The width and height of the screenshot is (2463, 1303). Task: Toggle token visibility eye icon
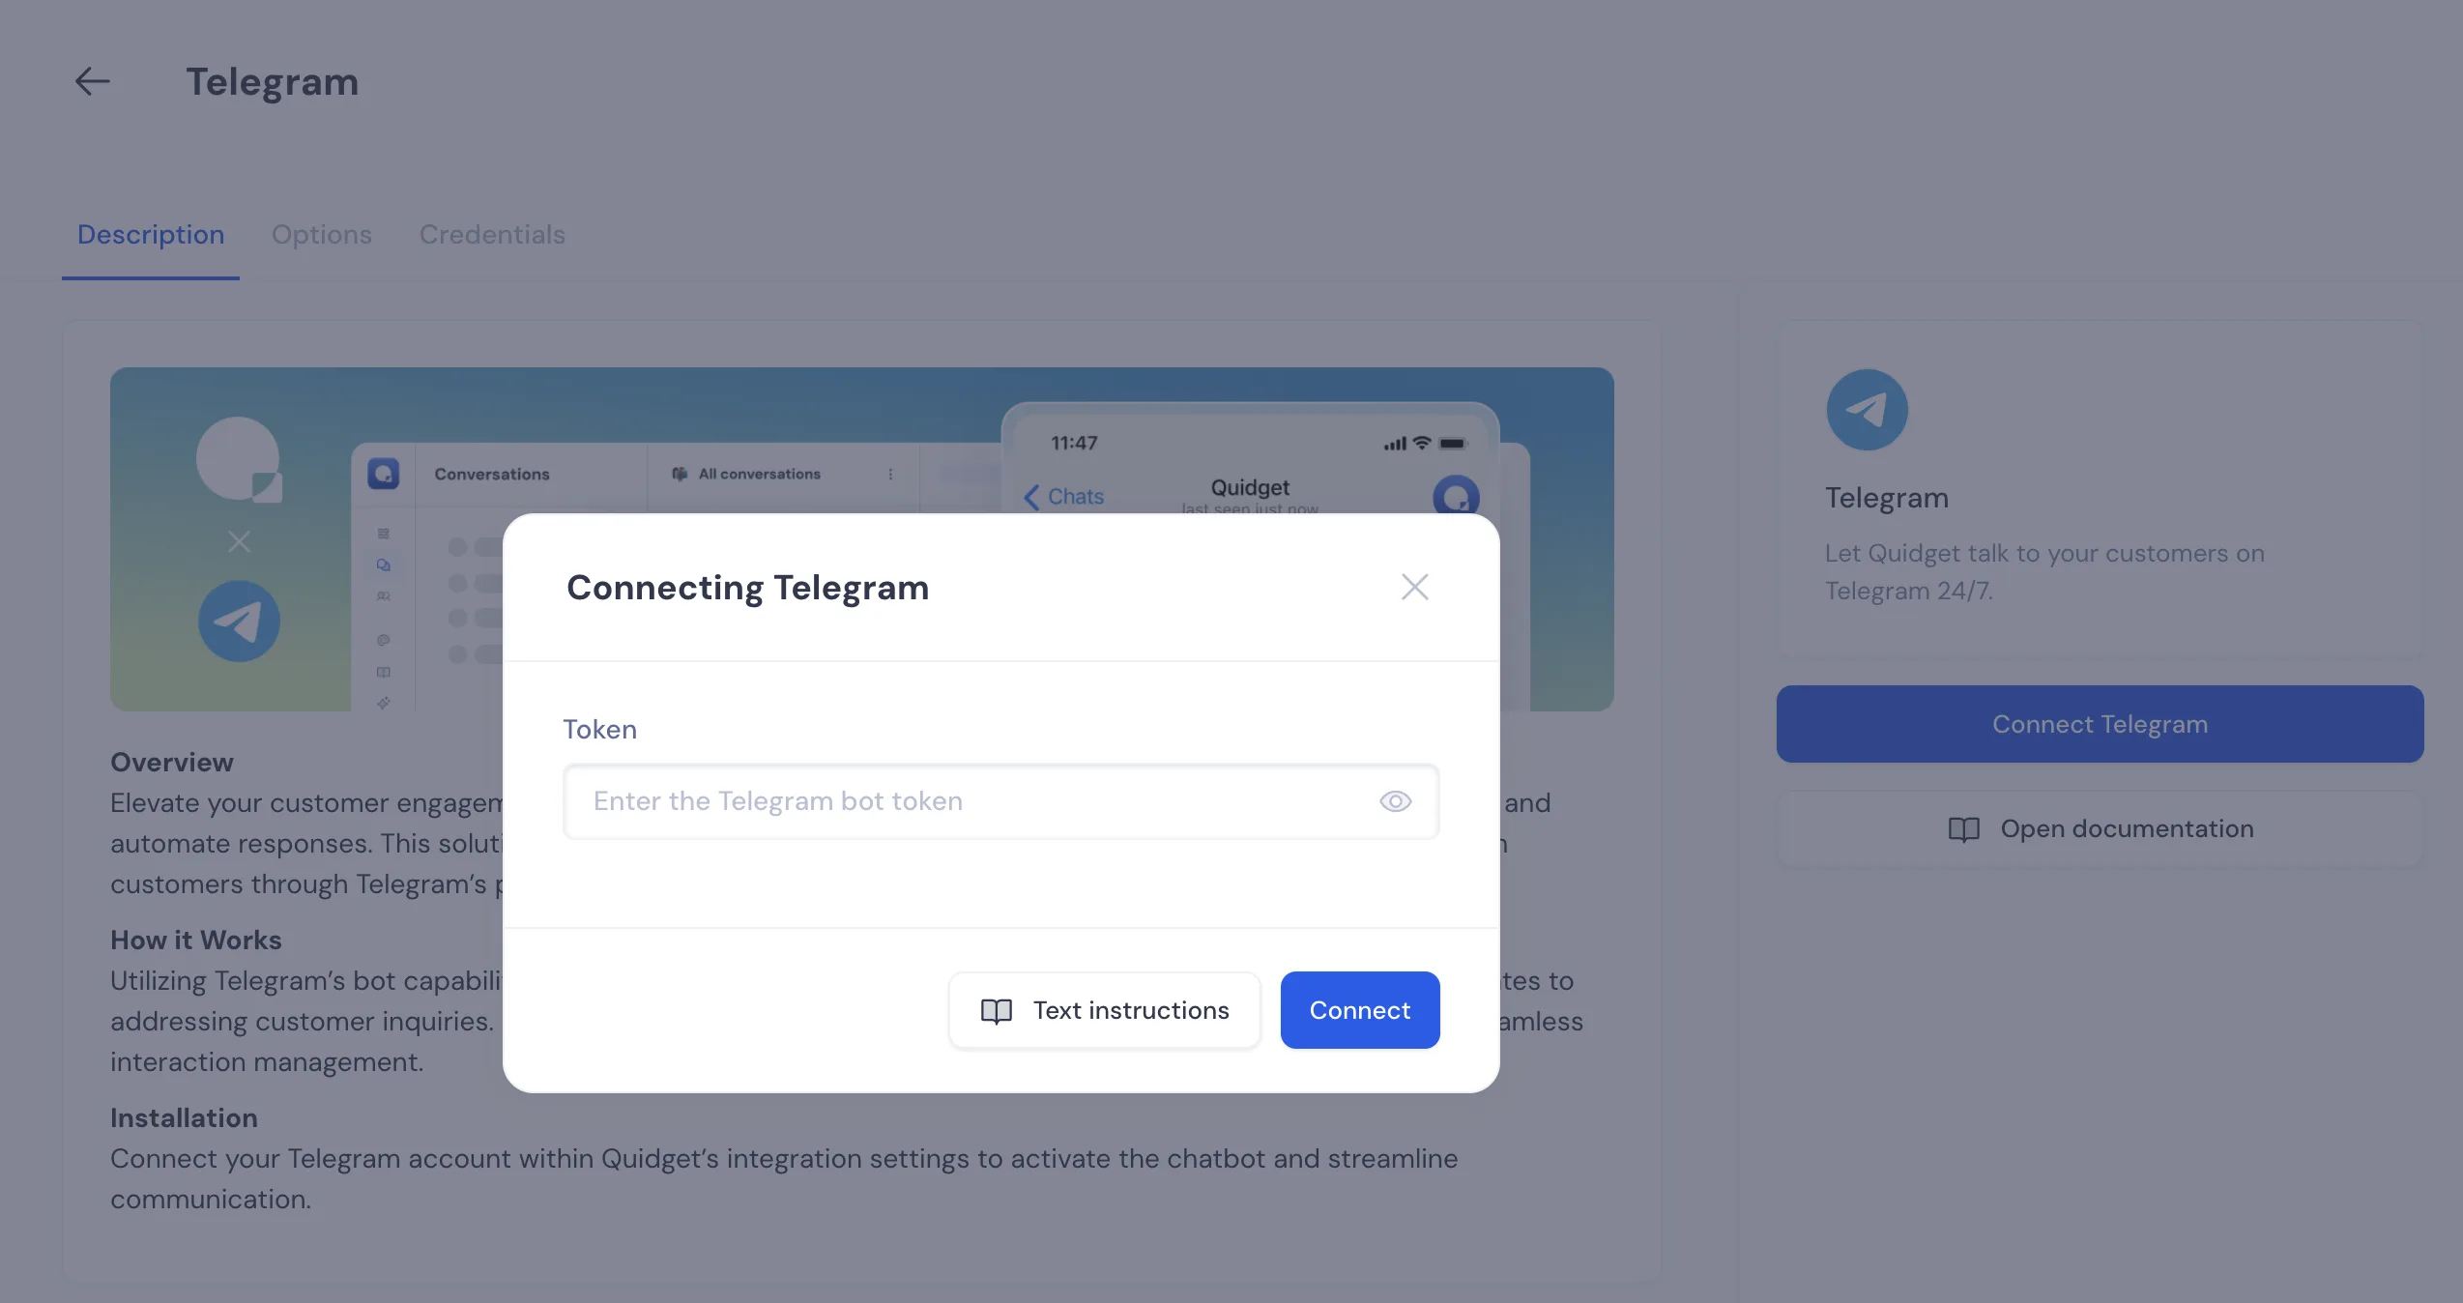(1395, 801)
